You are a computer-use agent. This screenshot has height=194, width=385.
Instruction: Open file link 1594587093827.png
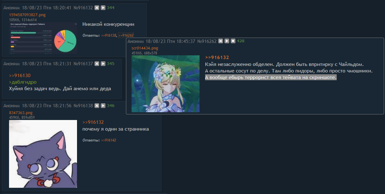pos(27,15)
